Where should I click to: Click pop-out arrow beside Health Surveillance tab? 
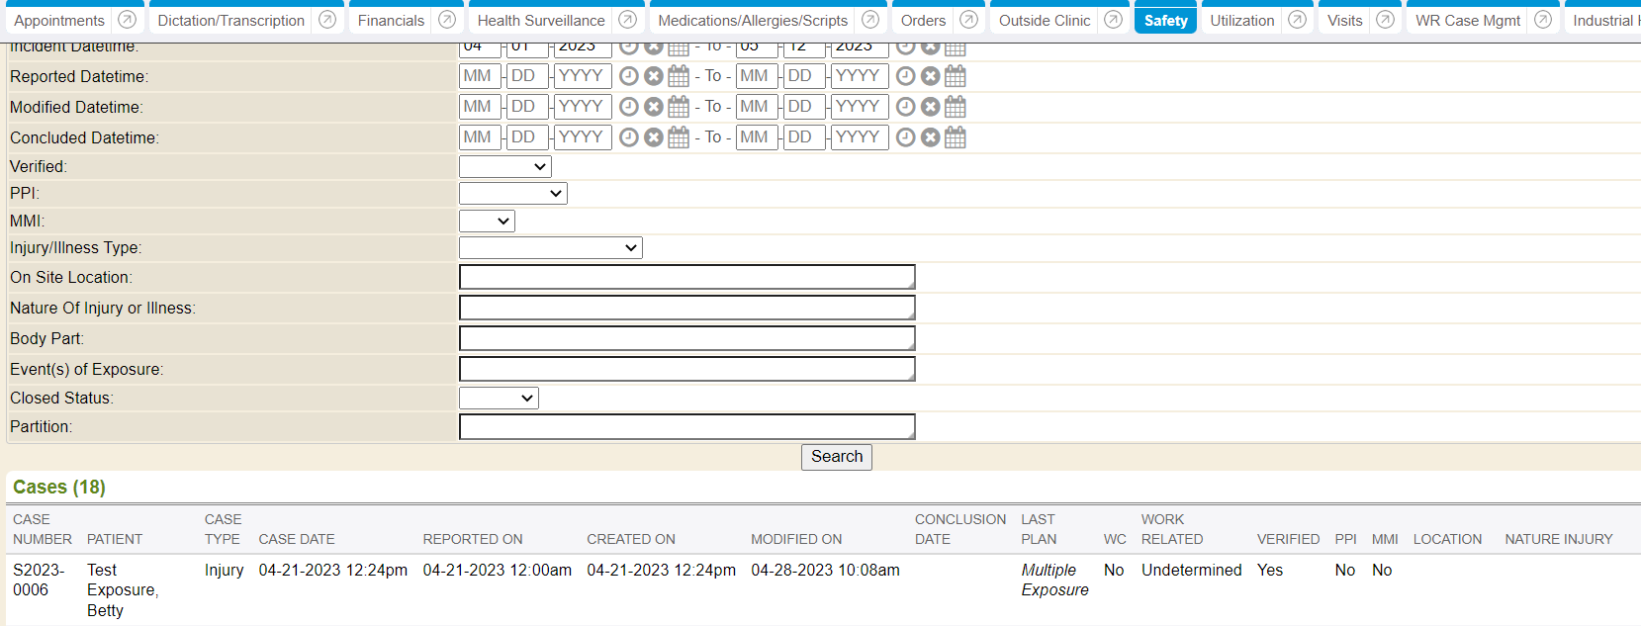click(x=627, y=20)
